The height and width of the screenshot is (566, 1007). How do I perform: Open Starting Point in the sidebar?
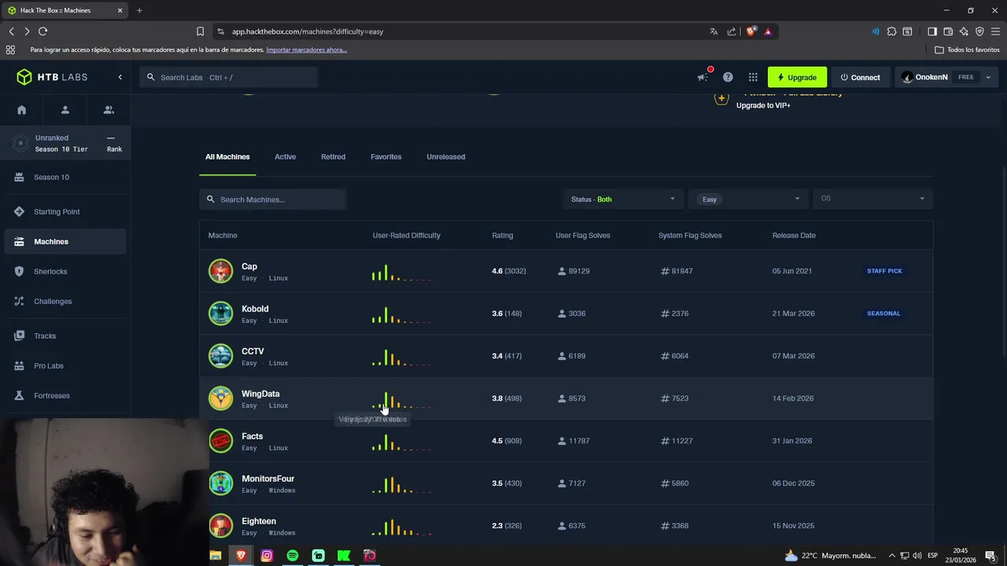point(65,211)
